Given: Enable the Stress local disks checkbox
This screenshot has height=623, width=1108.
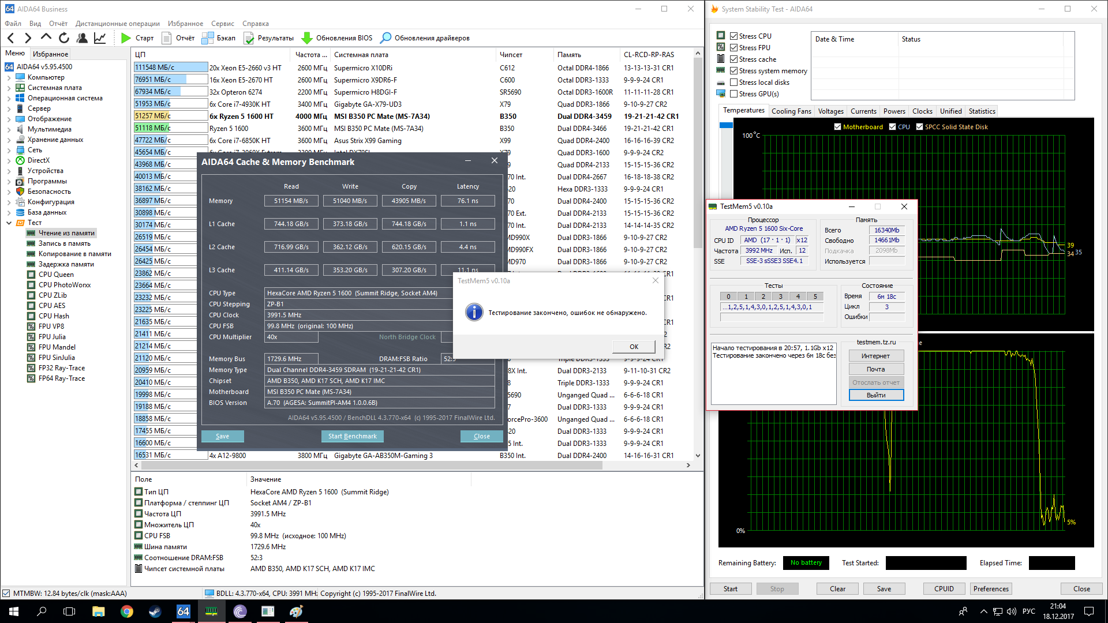Looking at the screenshot, I should (734, 82).
